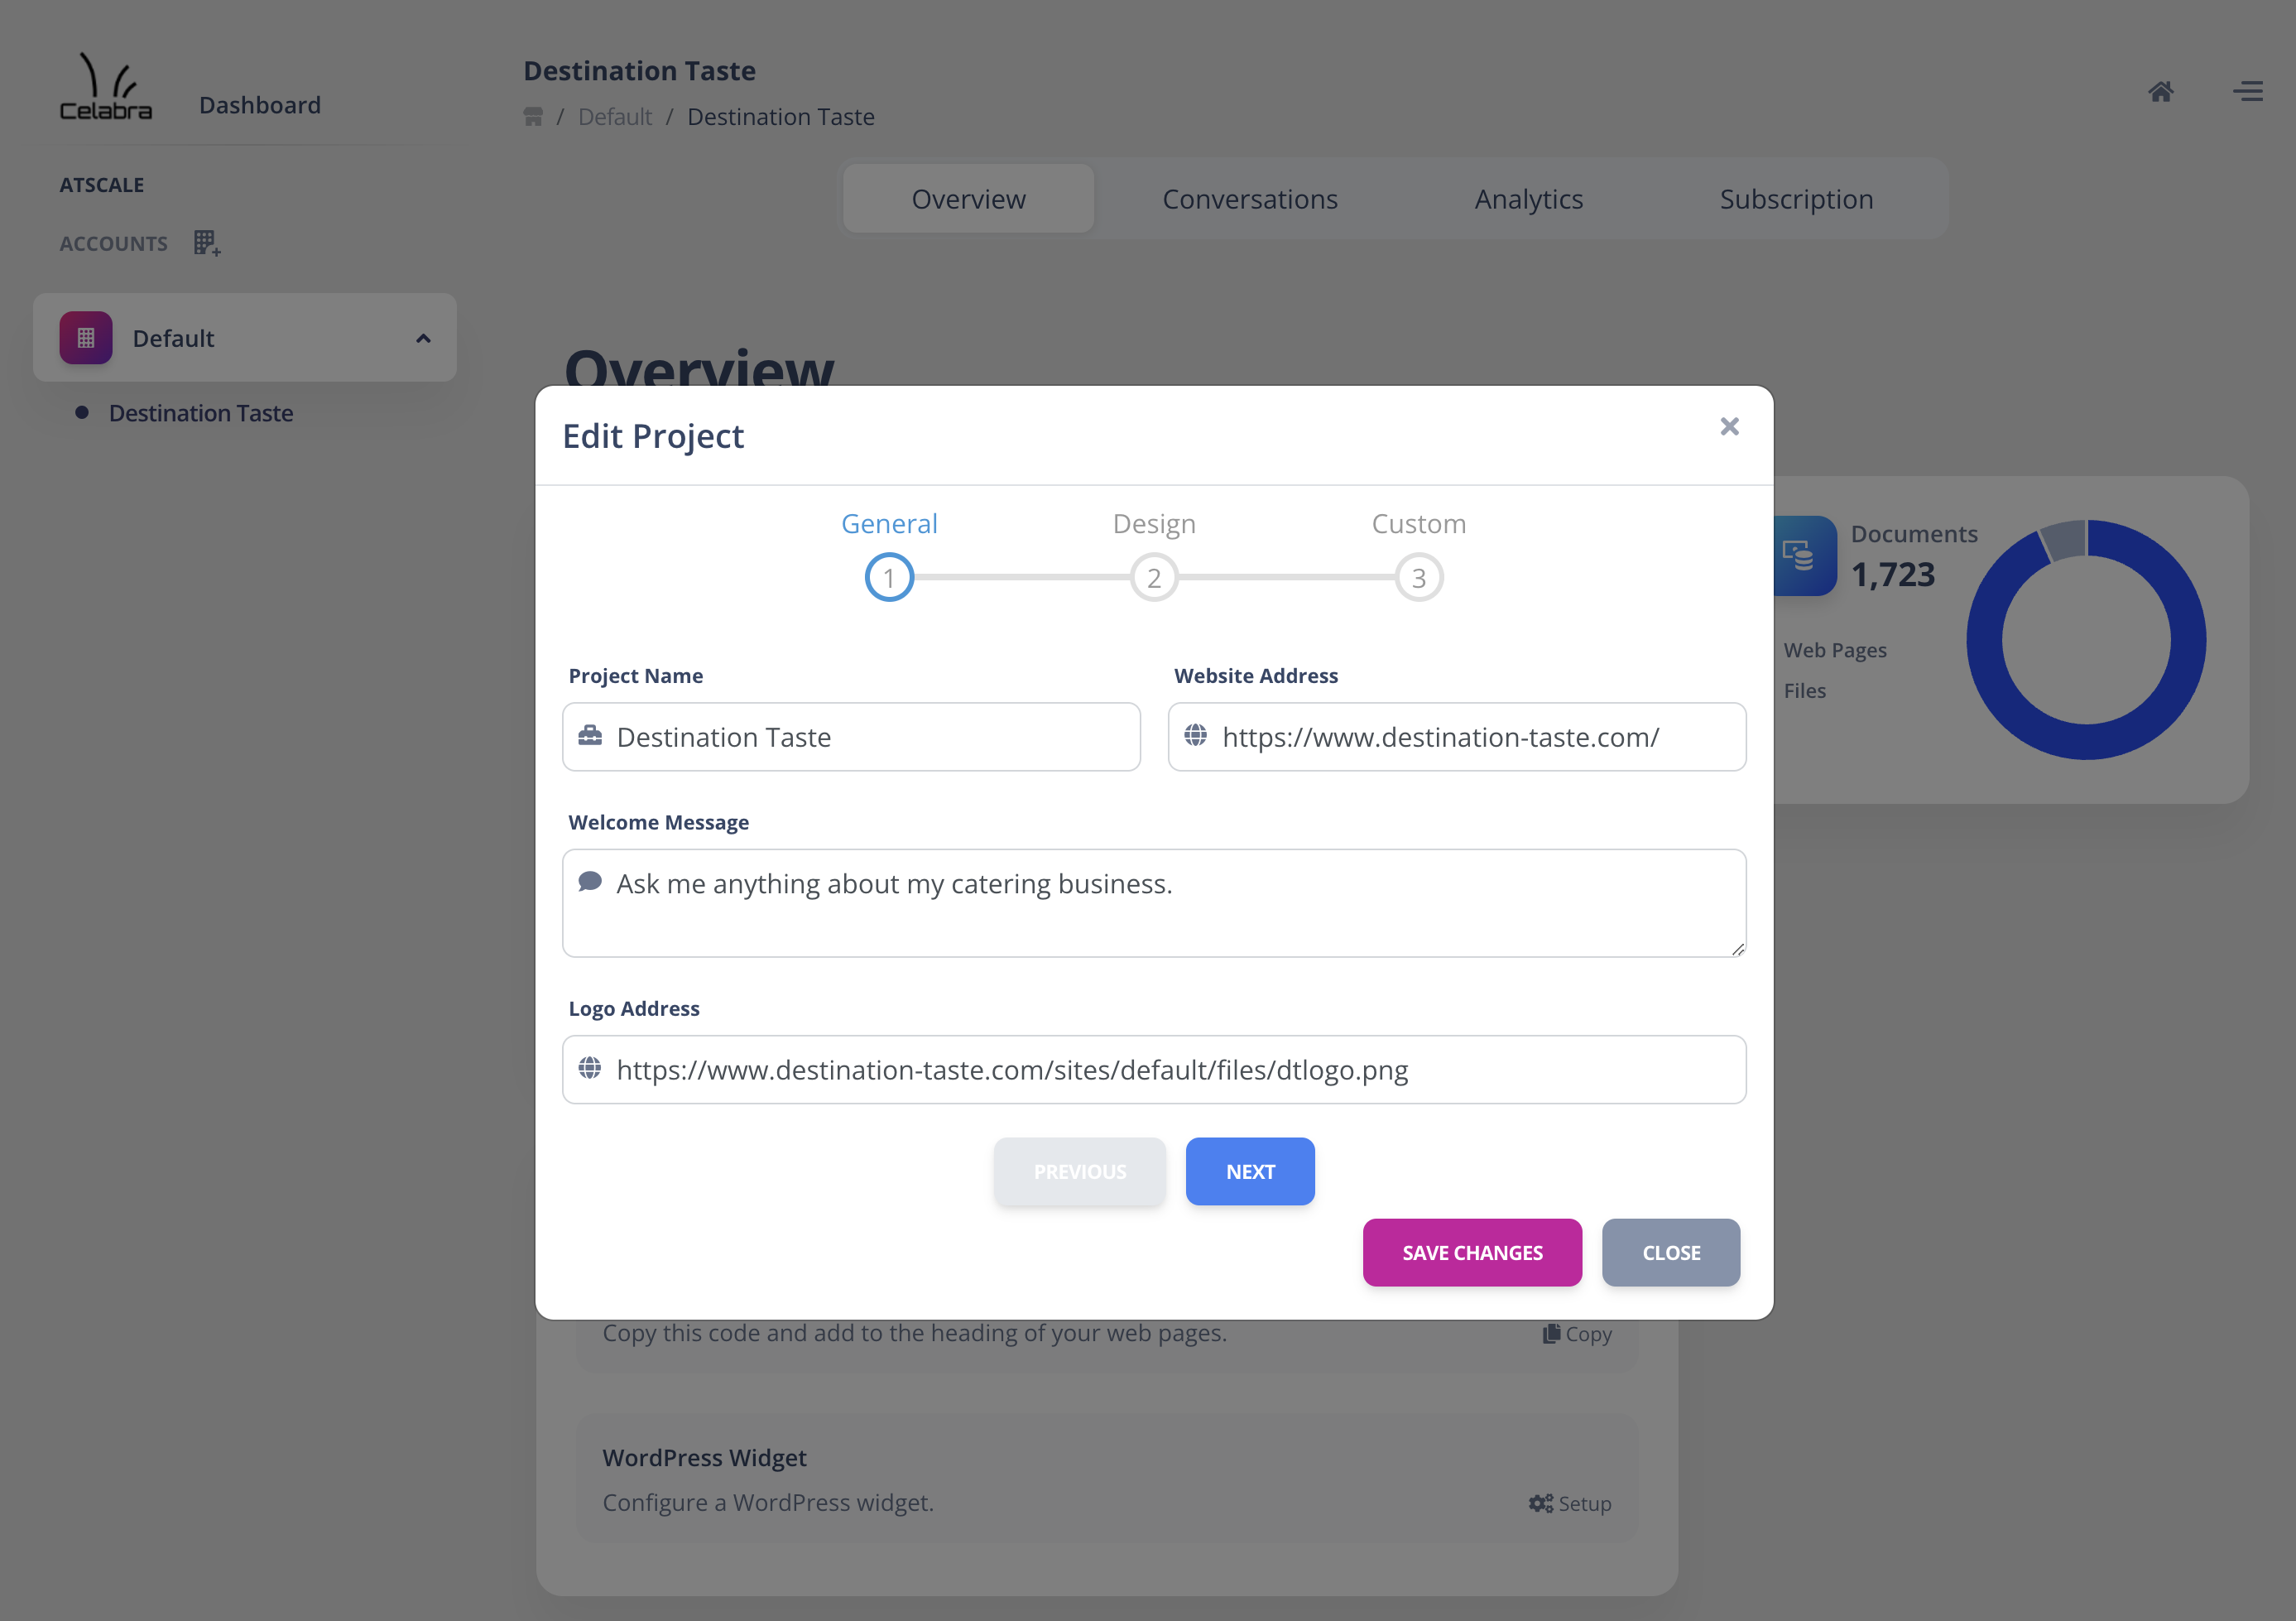Click SAVE CHANGES to save project
Viewport: 2296px width, 1621px height.
tap(1472, 1253)
